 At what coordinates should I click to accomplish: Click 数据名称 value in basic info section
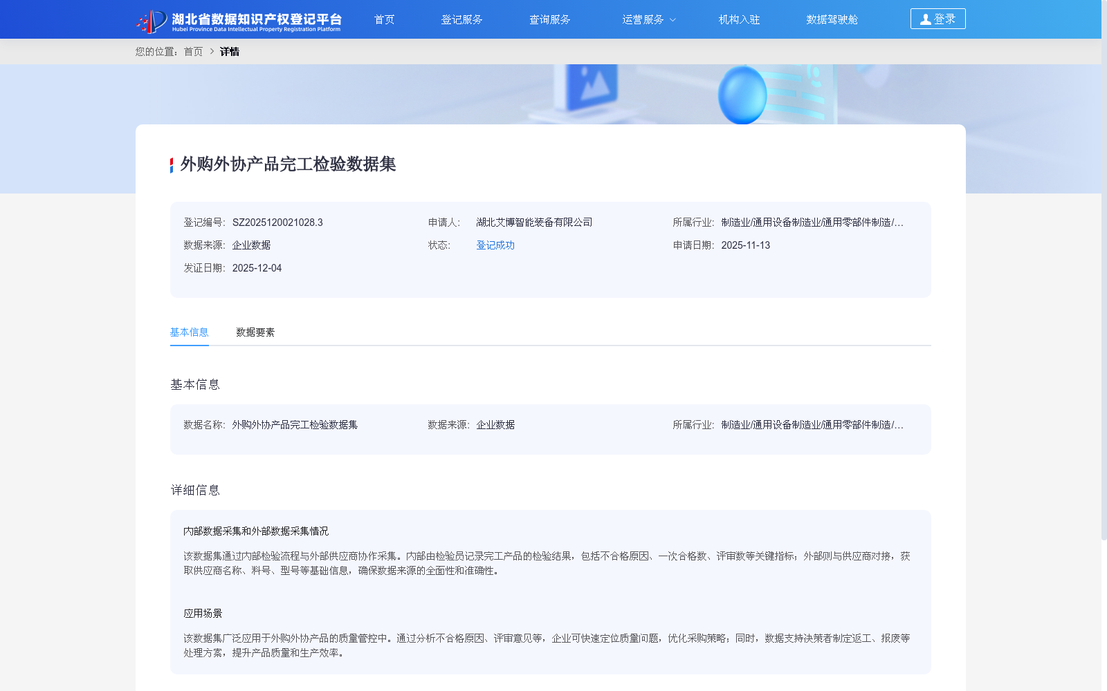pyautogui.click(x=295, y=425)
